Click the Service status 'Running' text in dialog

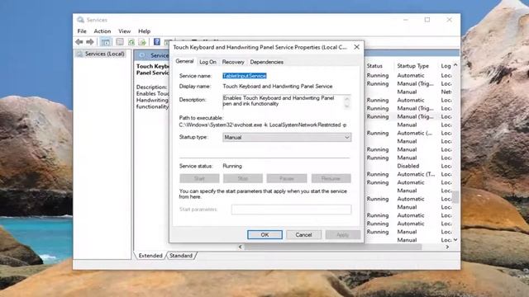(x=232, y=166)
